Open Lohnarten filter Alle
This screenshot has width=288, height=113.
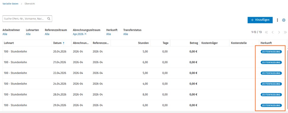pos(28,34)
